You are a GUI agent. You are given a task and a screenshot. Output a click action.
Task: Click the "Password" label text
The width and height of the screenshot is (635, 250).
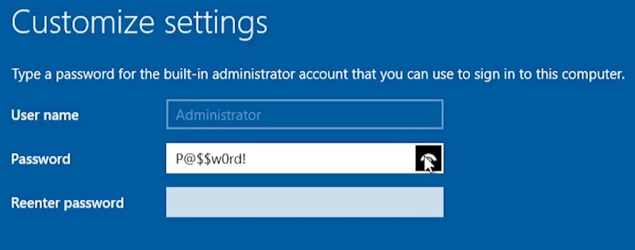click(x=41, y=159)
